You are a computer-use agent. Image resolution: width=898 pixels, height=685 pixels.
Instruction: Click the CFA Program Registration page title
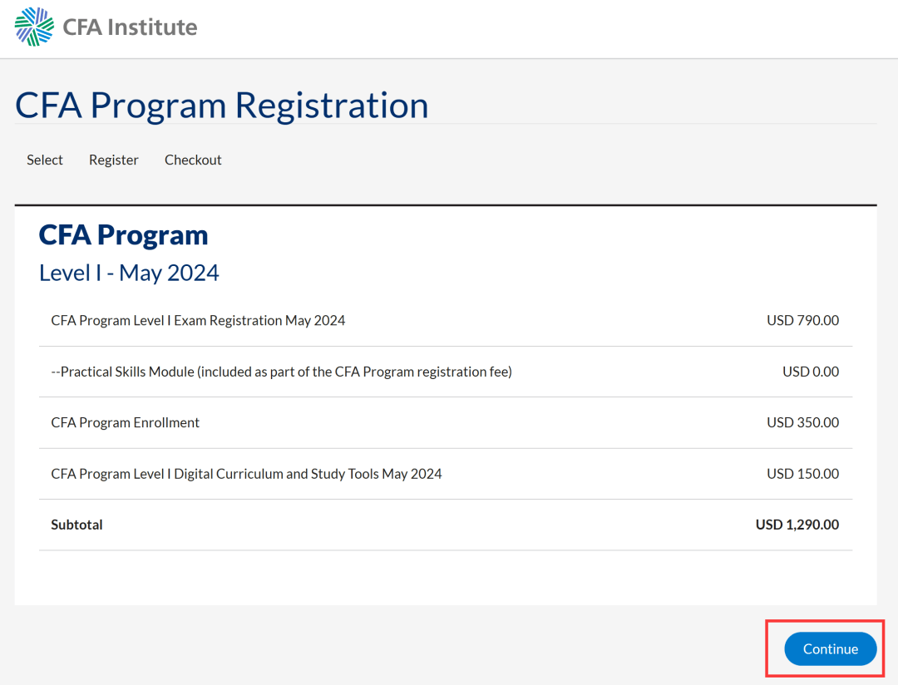click(x=222, y=106)
